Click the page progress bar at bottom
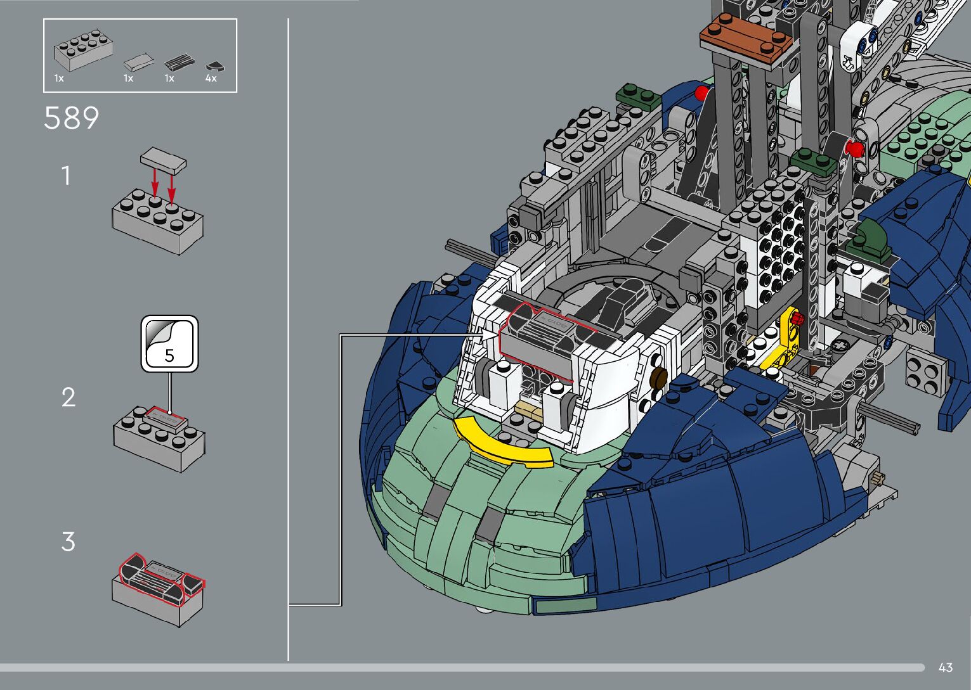The height and width of the screenshot is (690, 971). click(x=462, y=667)
